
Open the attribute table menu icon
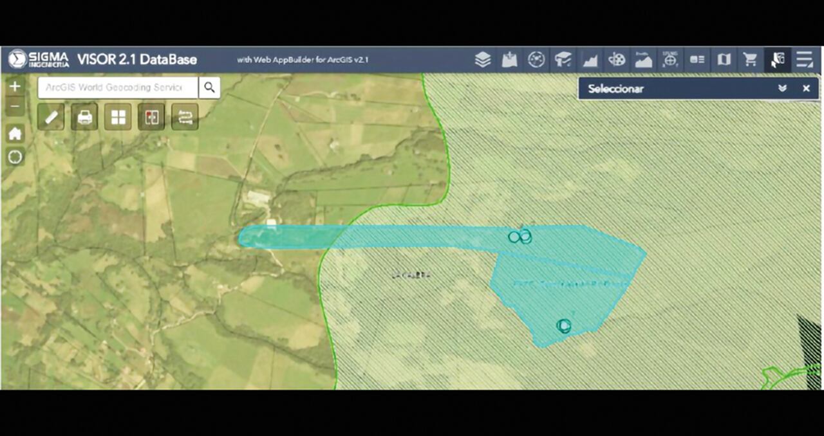pos(804,60)
